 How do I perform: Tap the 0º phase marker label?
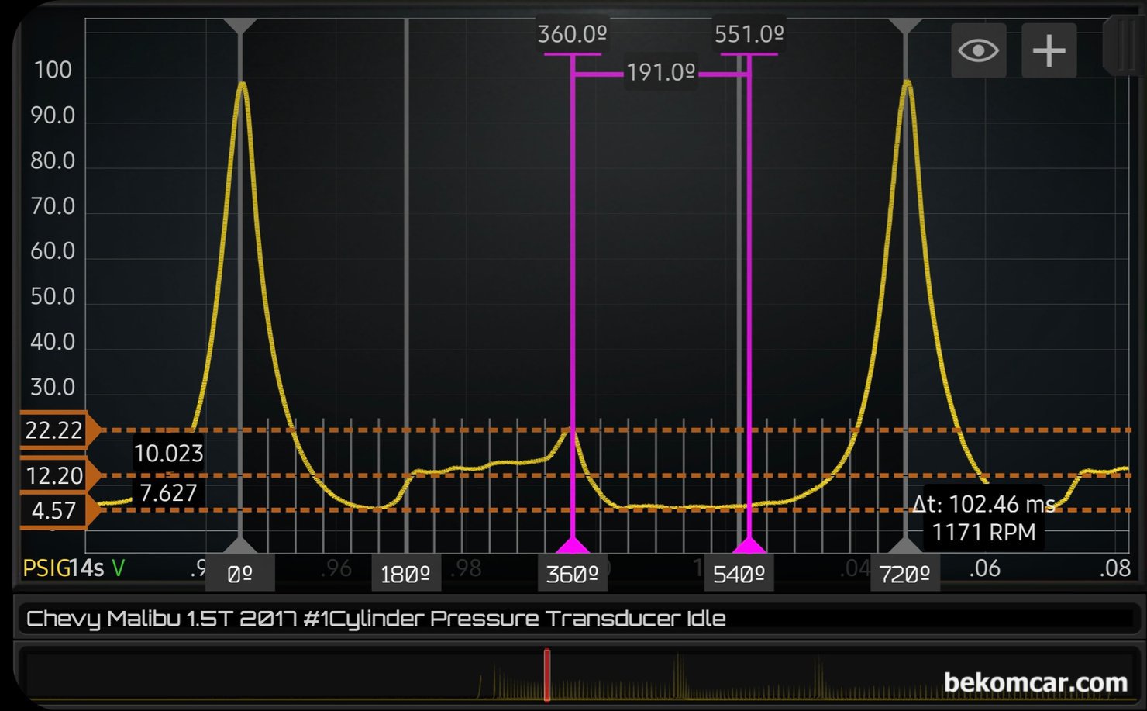pos(240,574)
